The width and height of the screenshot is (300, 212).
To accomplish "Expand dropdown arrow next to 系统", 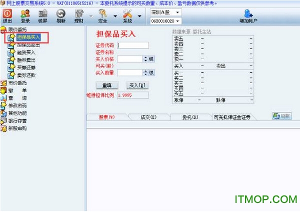I will coord(139,17).
